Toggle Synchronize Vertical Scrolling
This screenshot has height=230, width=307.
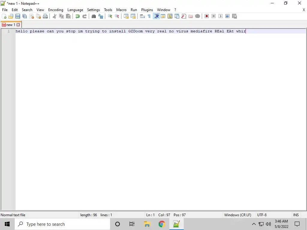(126, 16)
